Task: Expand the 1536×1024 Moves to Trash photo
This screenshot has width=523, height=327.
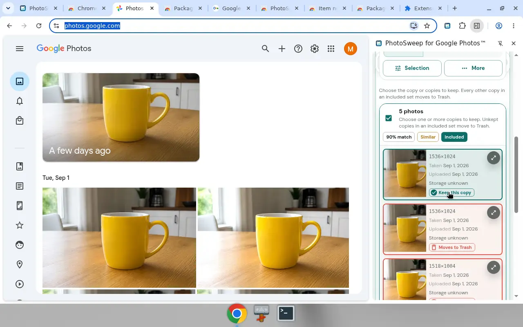Action: (494, 213)
